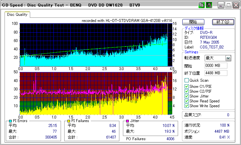Click the yellow PI Failures legend square
This screenshot has width=241, height=145.
click(x=69, y=121)
